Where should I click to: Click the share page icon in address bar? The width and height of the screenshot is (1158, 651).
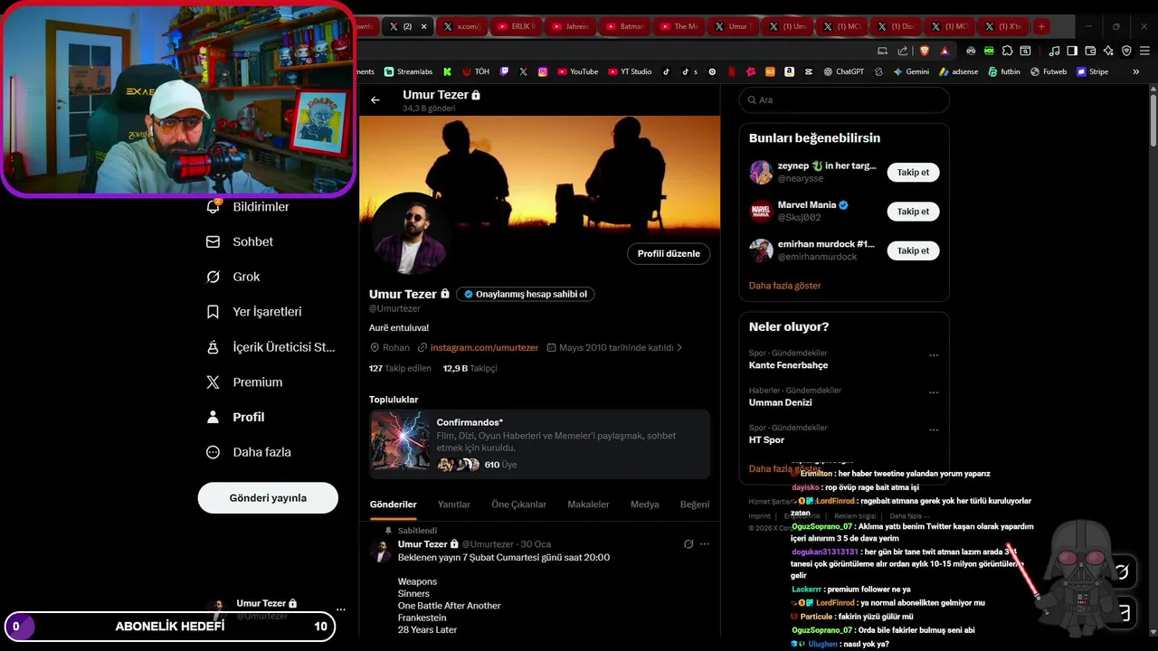point(903,51)
